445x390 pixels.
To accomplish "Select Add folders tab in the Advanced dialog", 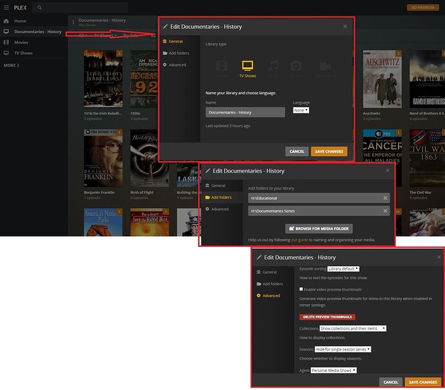I will pos(270,284).
